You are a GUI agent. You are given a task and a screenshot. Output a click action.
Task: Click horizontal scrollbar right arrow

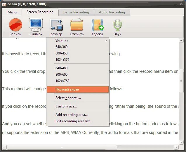[x=176, y=147]
